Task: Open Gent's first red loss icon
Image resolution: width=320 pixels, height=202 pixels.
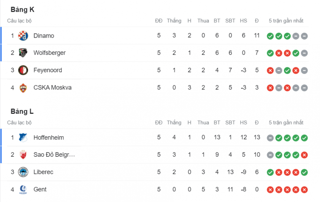Action: coord(270,190)
